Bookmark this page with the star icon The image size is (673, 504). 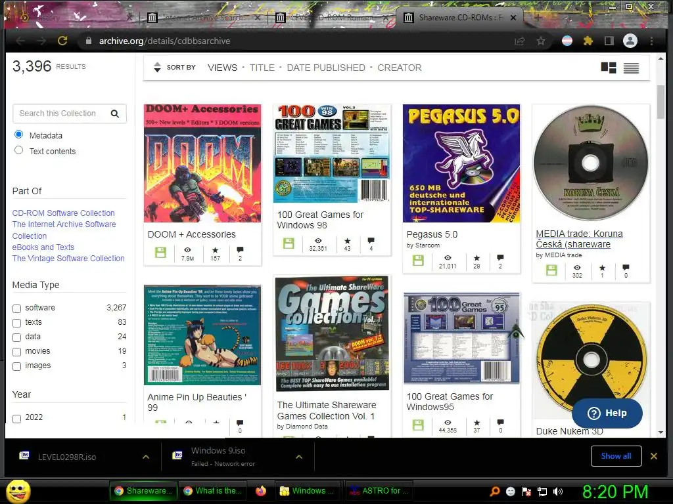tap(541, 41)
